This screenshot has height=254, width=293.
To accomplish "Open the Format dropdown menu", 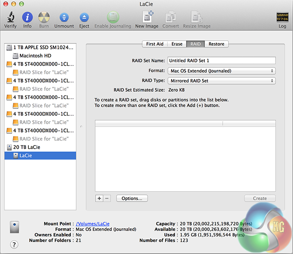I will point(221,71).
